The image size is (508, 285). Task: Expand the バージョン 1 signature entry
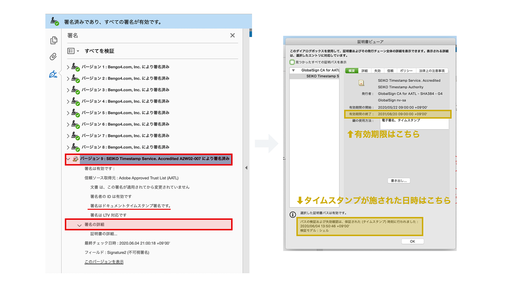68,67
